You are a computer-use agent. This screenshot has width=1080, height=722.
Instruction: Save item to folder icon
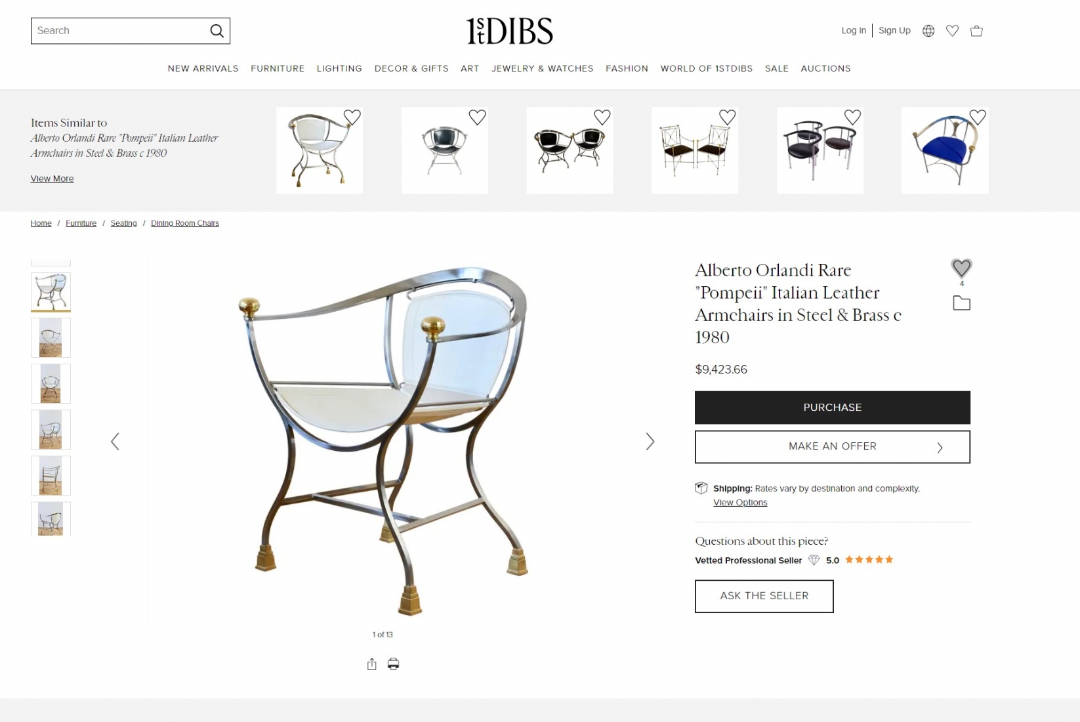point(961,303)
